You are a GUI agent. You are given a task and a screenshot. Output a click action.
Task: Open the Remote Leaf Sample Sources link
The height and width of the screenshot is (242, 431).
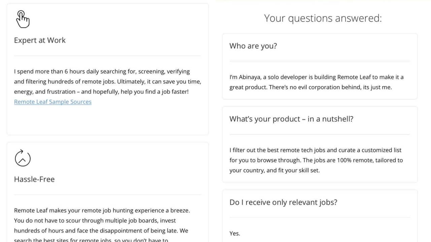coord(53,102)
